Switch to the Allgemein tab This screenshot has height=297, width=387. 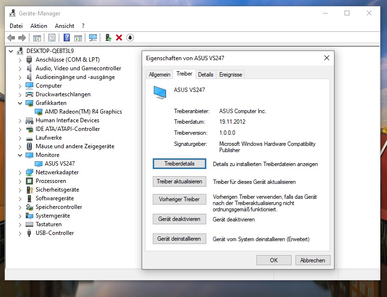click(x=160, y=75)
